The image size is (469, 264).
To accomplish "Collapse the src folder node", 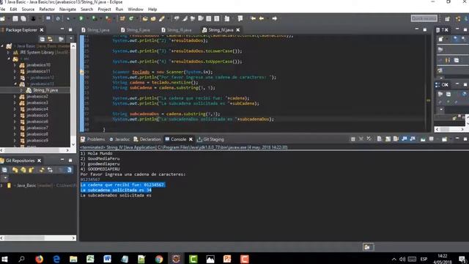I will pyautogui.click(x=8, y=59).
